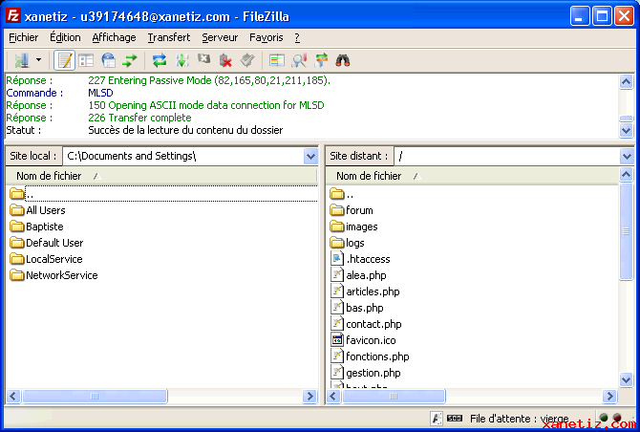Viewport: 640px width, 432px height.
Task: Click the Site local path field
Action: point(183,156)
